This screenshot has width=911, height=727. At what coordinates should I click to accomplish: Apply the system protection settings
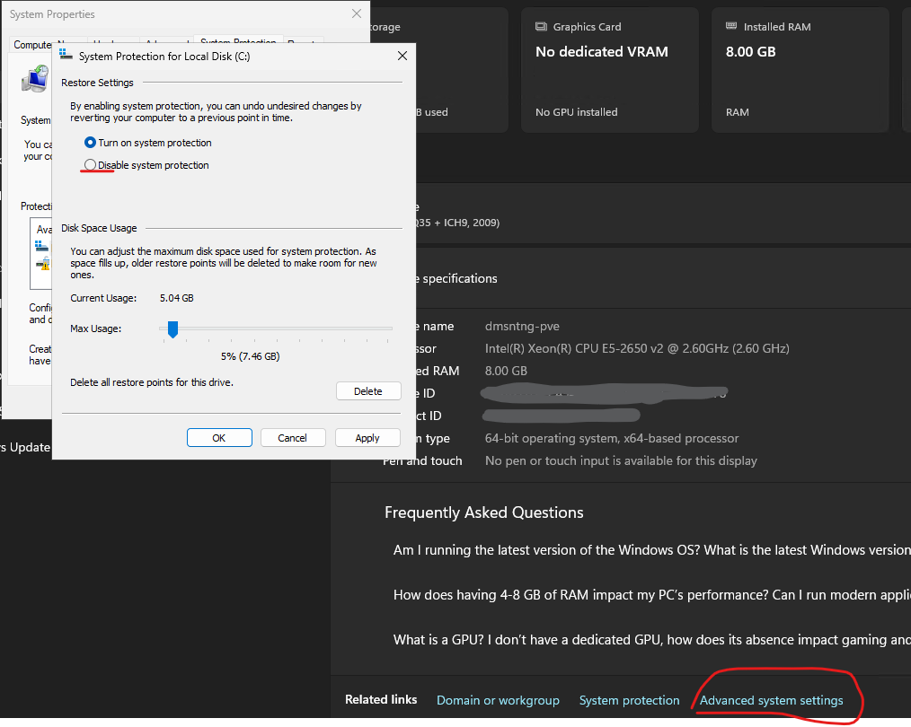pyautogui.click(x=367, y=438)
